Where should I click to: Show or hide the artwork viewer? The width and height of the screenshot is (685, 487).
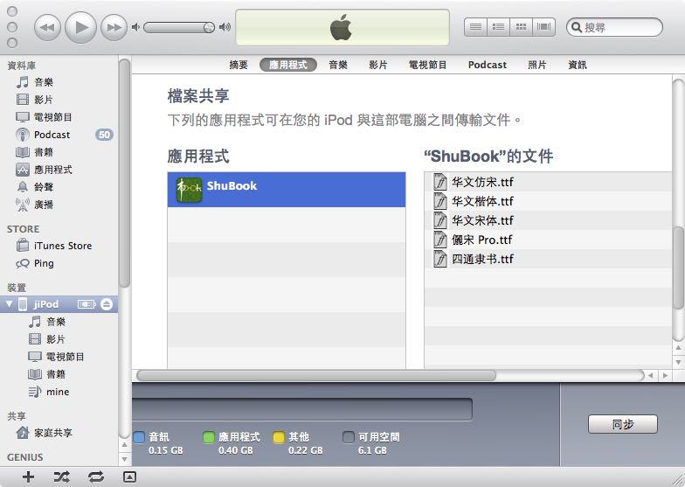pyautogui.click(x=129, y=477)
